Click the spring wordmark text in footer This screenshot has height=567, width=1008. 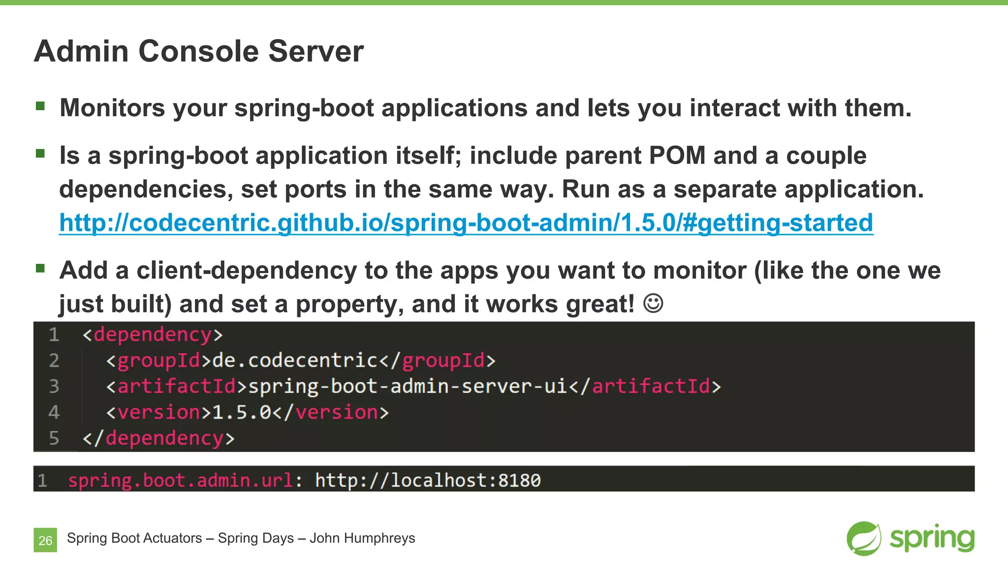[931, 537]
